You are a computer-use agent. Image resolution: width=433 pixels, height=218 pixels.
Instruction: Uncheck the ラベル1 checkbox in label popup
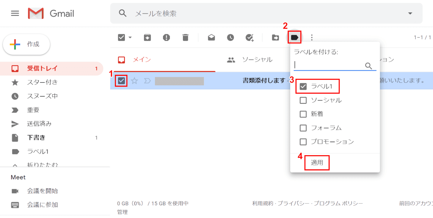click(x=303, y=87)
